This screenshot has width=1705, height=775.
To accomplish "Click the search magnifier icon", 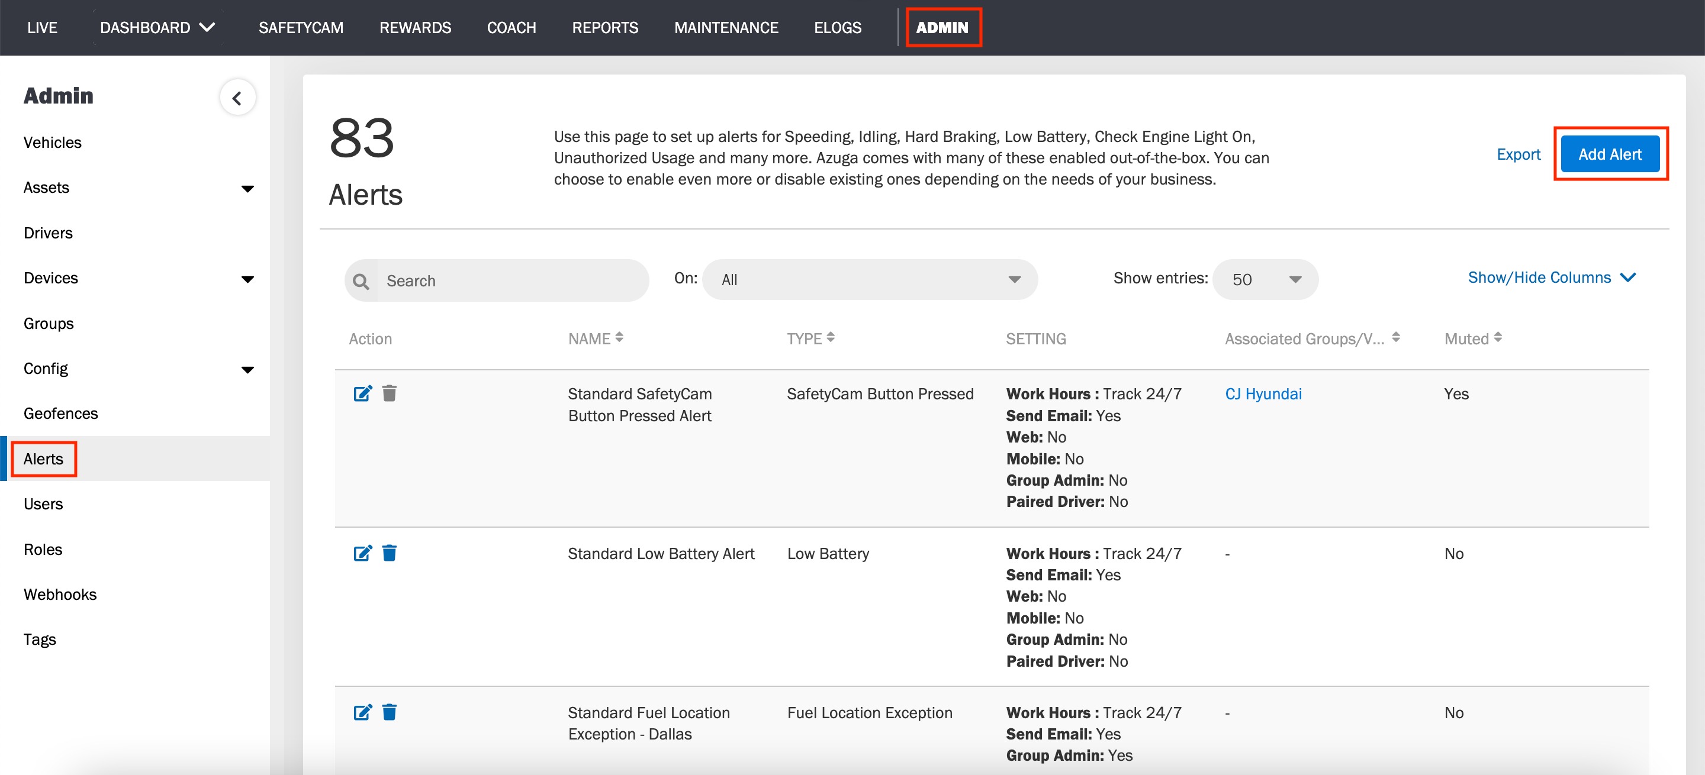I will coord(361,281).
